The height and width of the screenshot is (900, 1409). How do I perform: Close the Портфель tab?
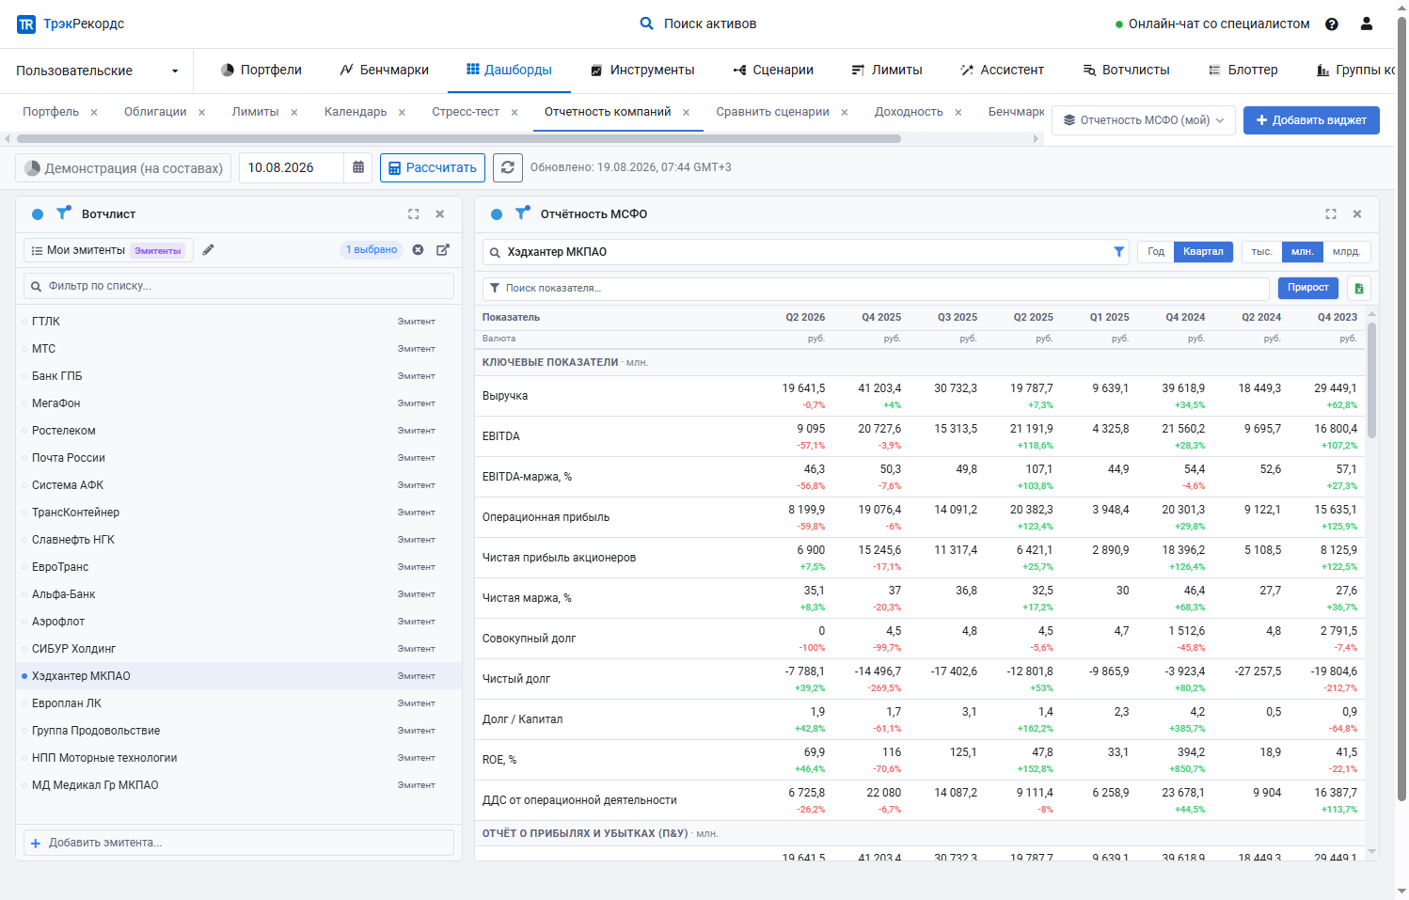pyautogui.click(x=94, y=113)
